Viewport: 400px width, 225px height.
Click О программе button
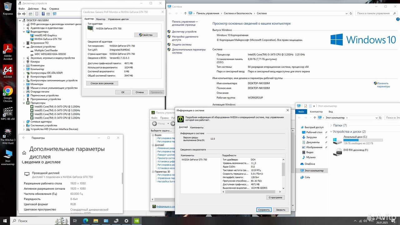(x=276, y=197)
